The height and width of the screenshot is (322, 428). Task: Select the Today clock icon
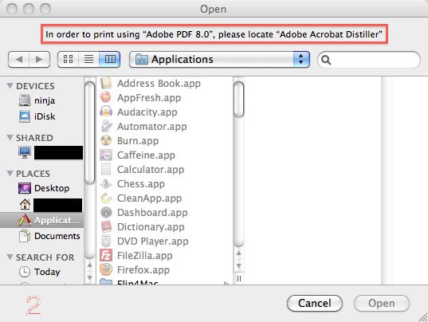click(x=25, y=272)
